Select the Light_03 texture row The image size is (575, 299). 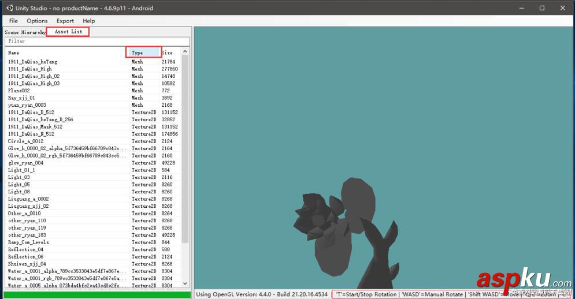[x=94, y=177]
